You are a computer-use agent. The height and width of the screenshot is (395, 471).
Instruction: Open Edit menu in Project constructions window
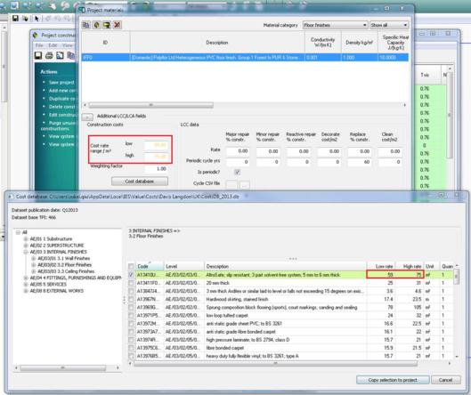coord(53,45)
